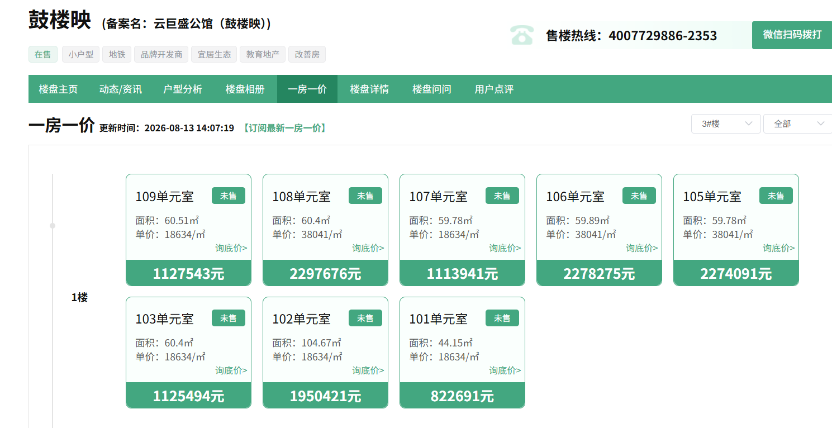Click 未售 badge on unit 106
832x428 pixels.
(x=639, y=196)
